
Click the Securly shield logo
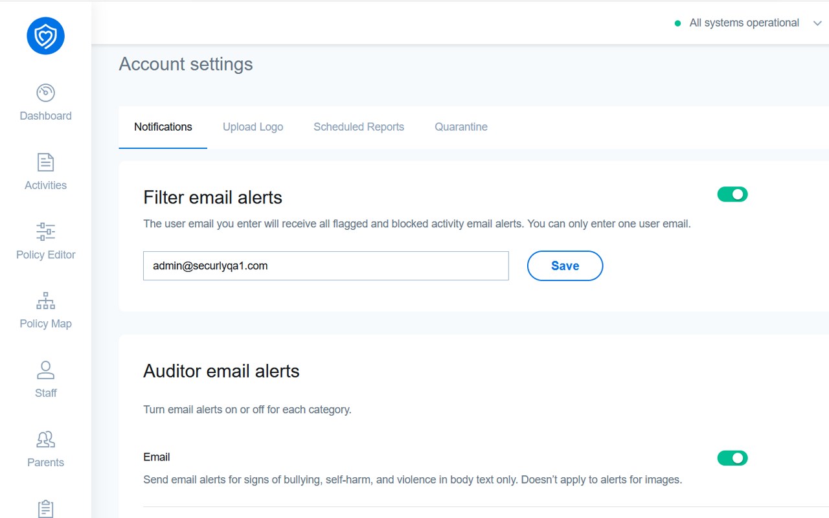coord(45,36)
